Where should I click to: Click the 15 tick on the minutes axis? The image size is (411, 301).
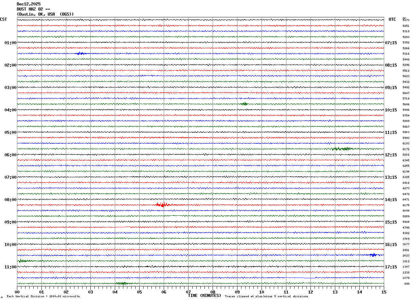pos(383,292)
